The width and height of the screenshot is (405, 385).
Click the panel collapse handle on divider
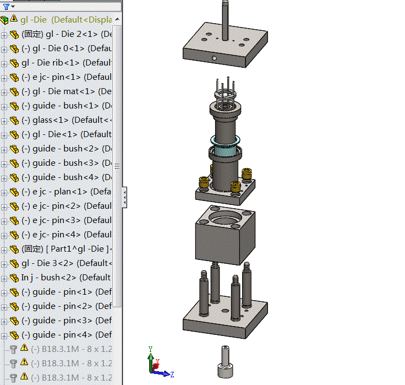pos(124,197)
